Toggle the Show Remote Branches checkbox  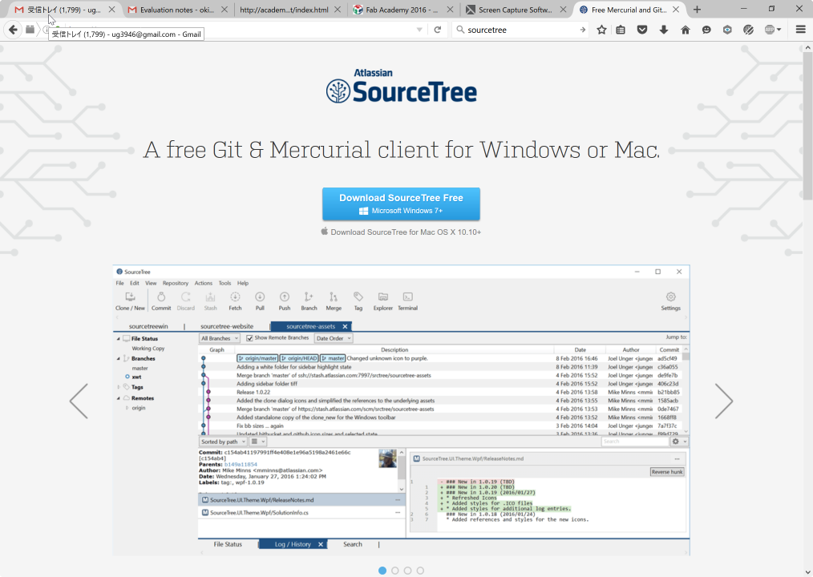pyautogui.click(x=249, y=338)
